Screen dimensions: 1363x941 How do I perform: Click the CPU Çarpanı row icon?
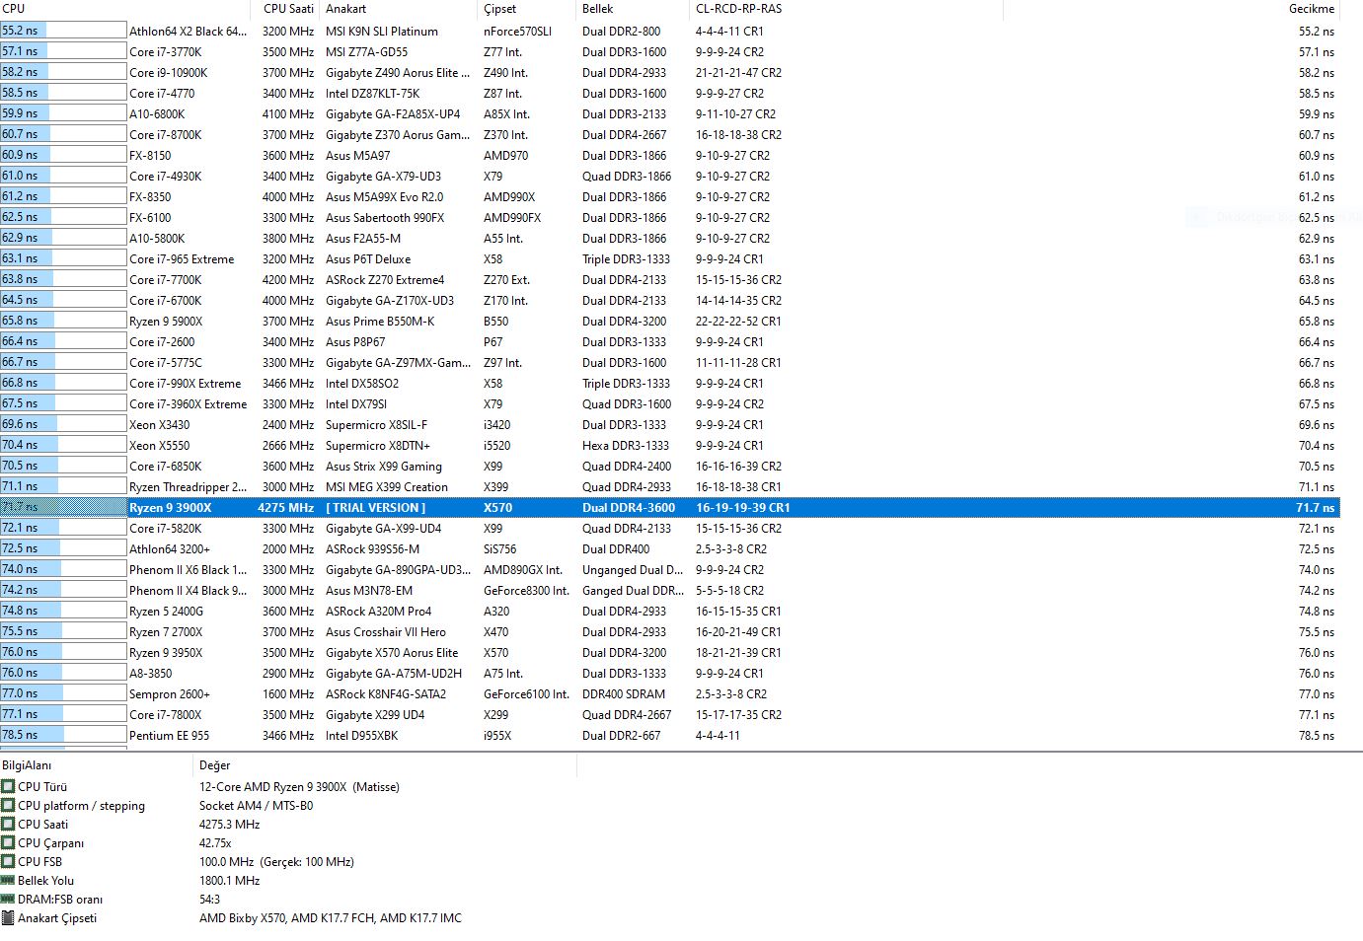[8, 842]
